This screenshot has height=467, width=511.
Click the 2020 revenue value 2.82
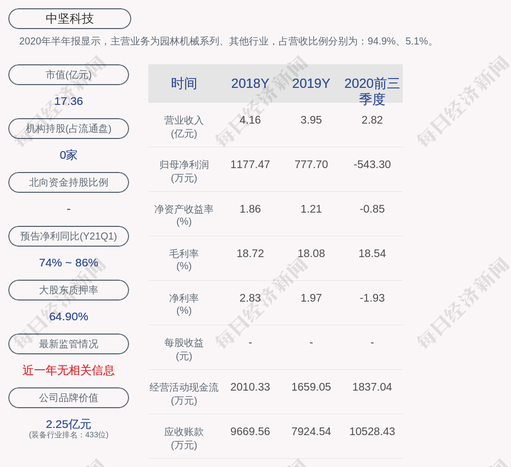pyautogui.click(x=372, y=120)
